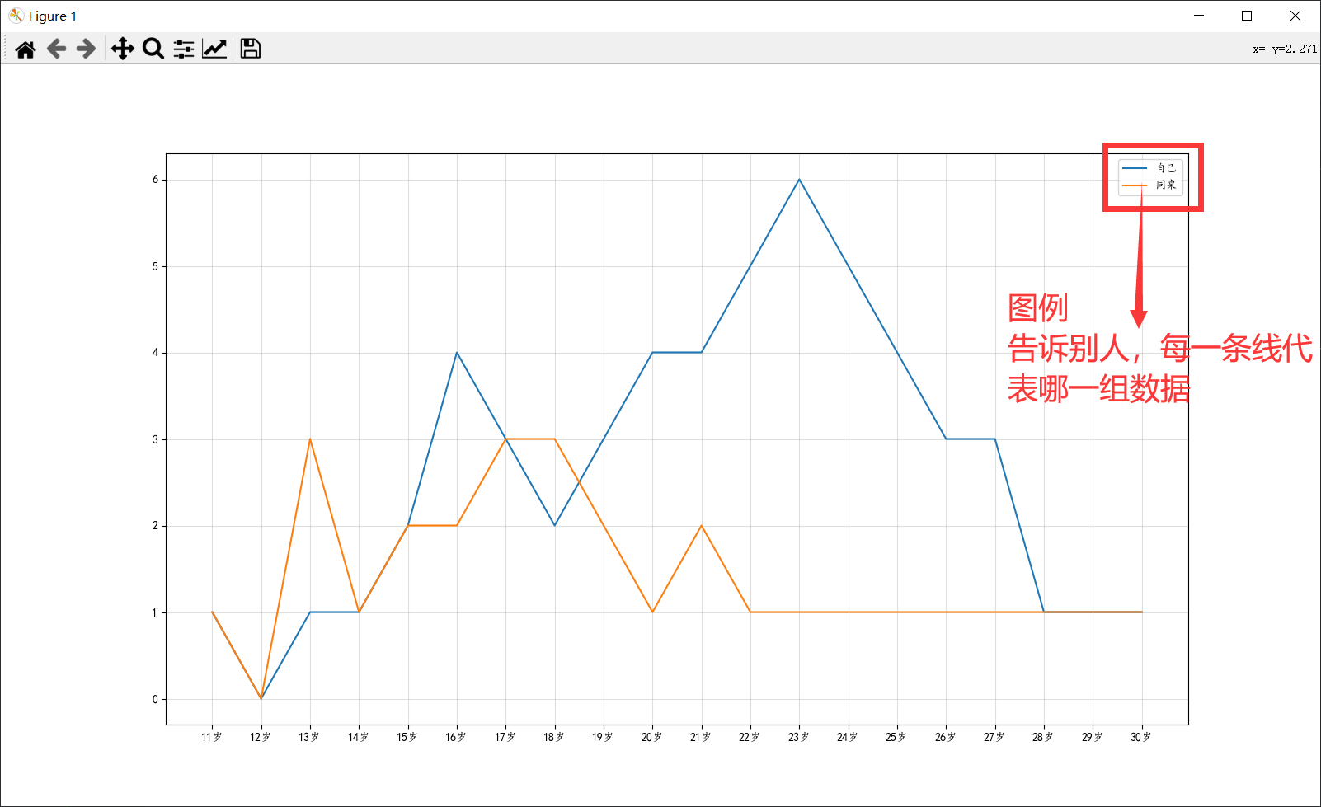Screen dimensions: 1321x807
Task: Click the blue line peak at 23岁
Action: [799, 180]
